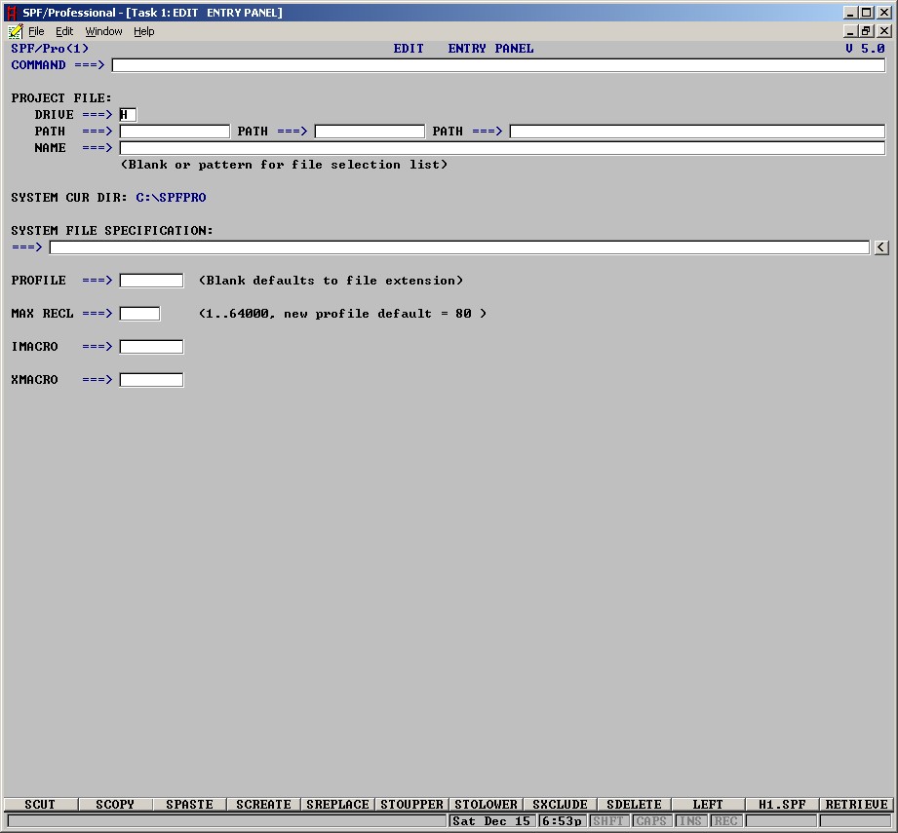The image size is (898, 833).
Task: Click the SCREATE function key button
Action: 263,805
